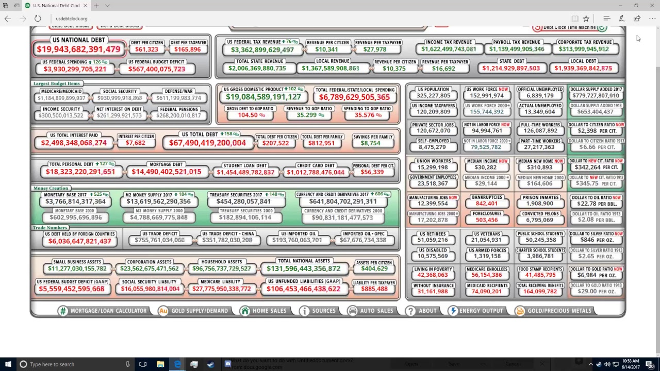The width and height of the screenshot is (660, 371).
Task: Click the Payroll Tax Revenue value
Action: pyautogui.click(x=516, y=49)
